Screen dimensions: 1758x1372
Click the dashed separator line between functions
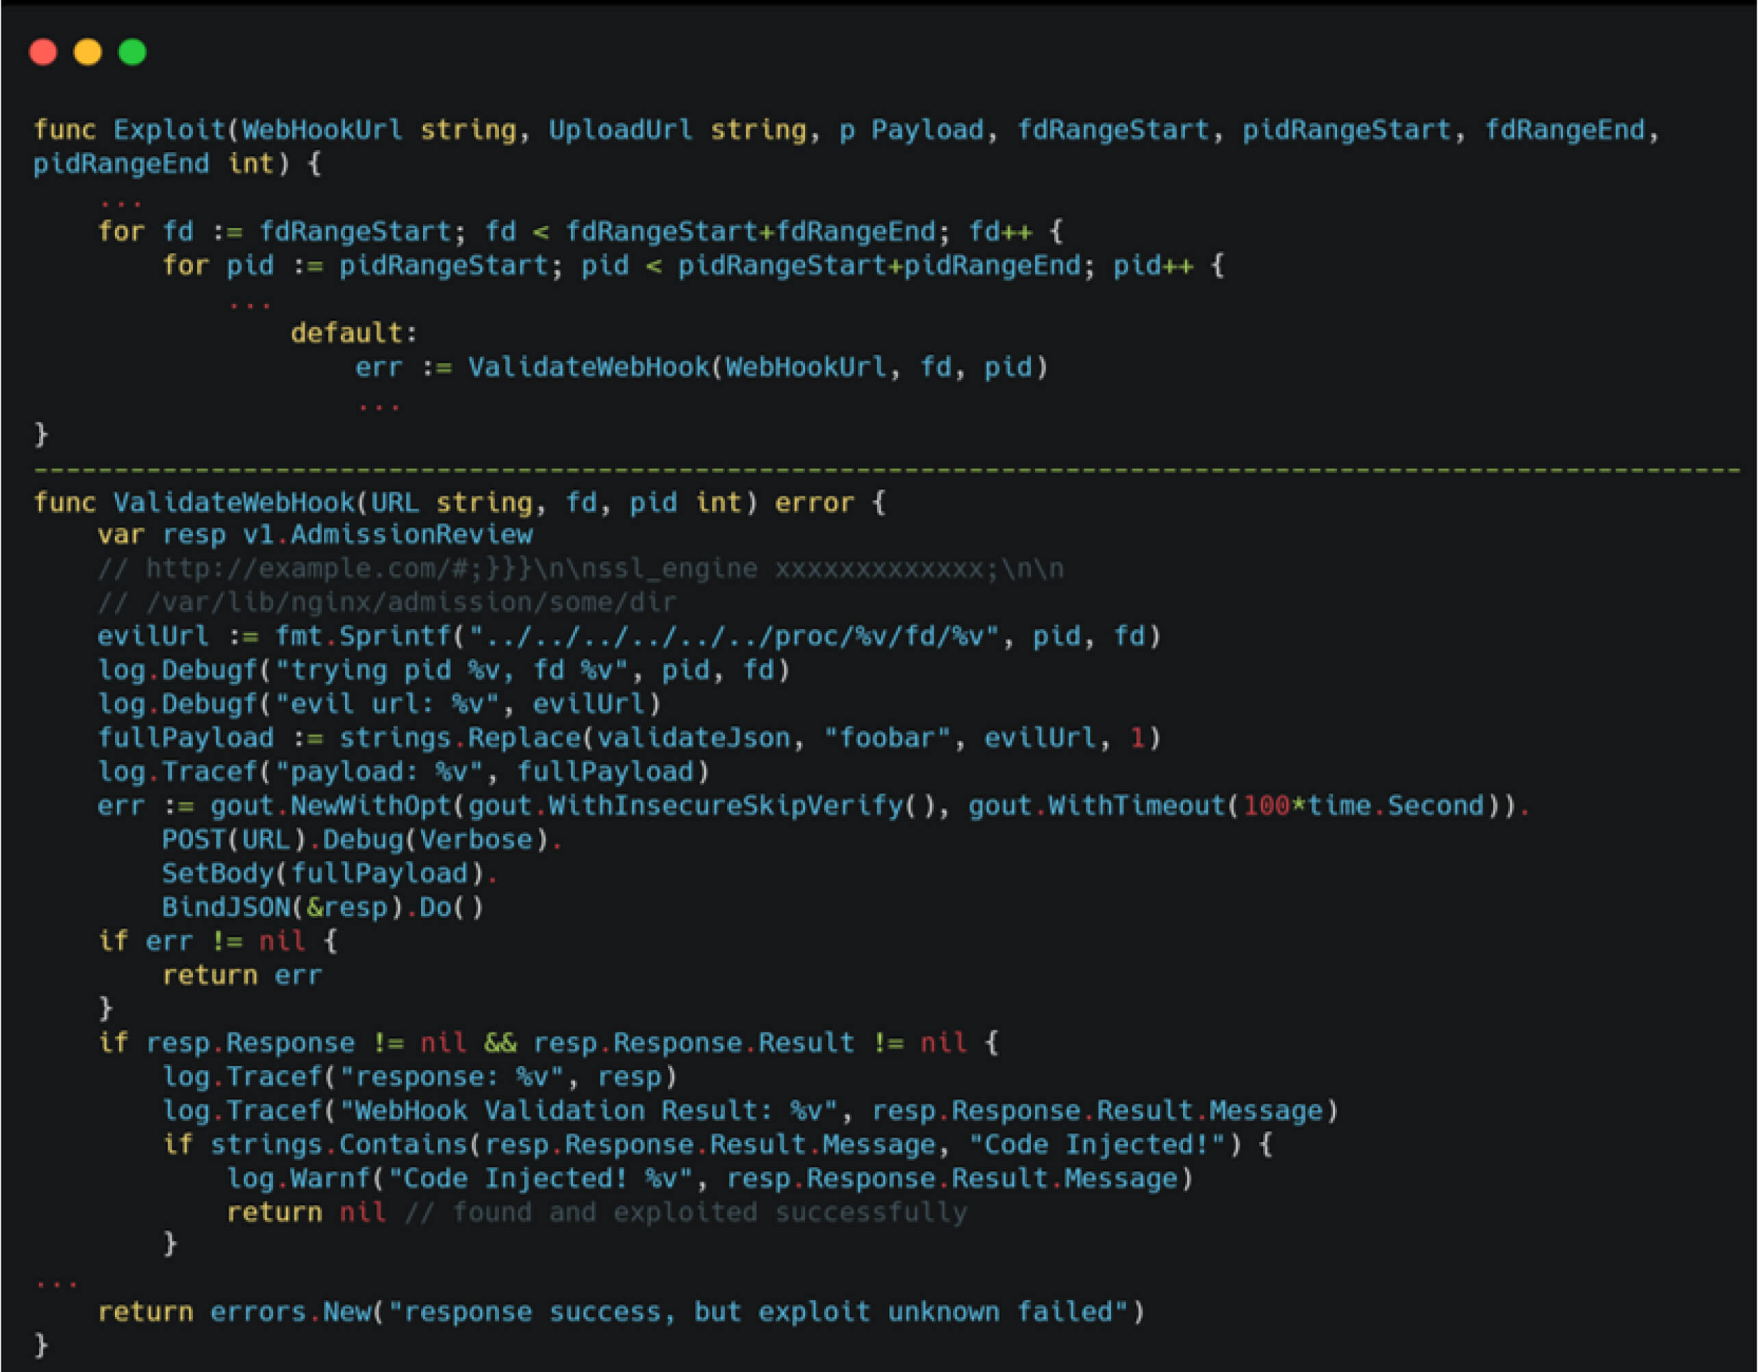coord(878,470)
